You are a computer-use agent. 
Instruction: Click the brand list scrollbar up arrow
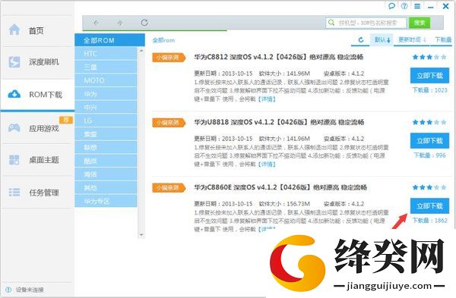click(x=141, y=50)
